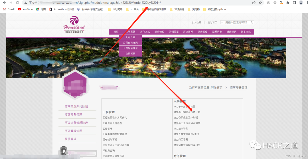308x159 pixels.
Task: Click the user profile avatar icon
Action: [301, 3]
